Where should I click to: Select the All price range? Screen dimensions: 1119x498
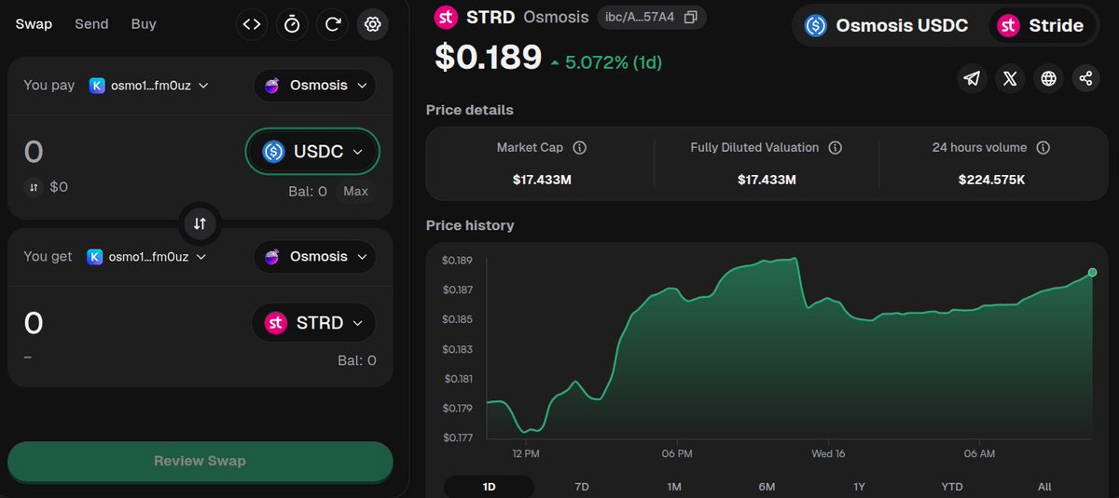tap(1044, 487)
